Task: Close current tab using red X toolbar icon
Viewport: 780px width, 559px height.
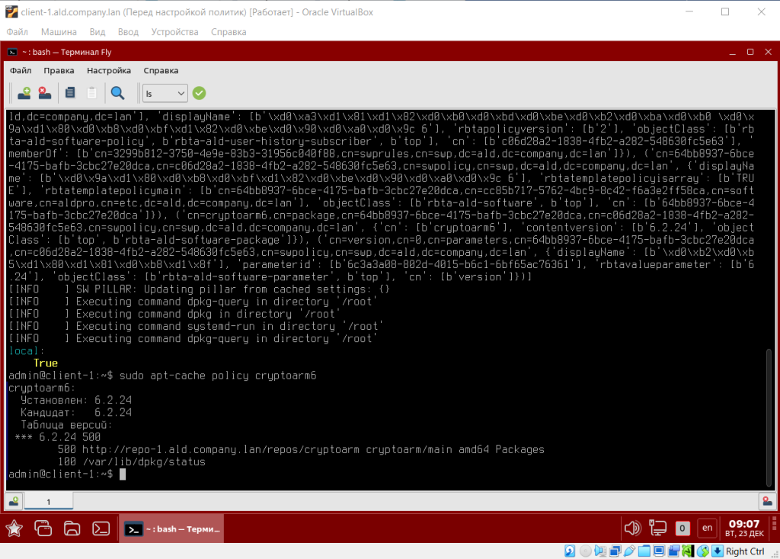Action: (x=45, y=93)
